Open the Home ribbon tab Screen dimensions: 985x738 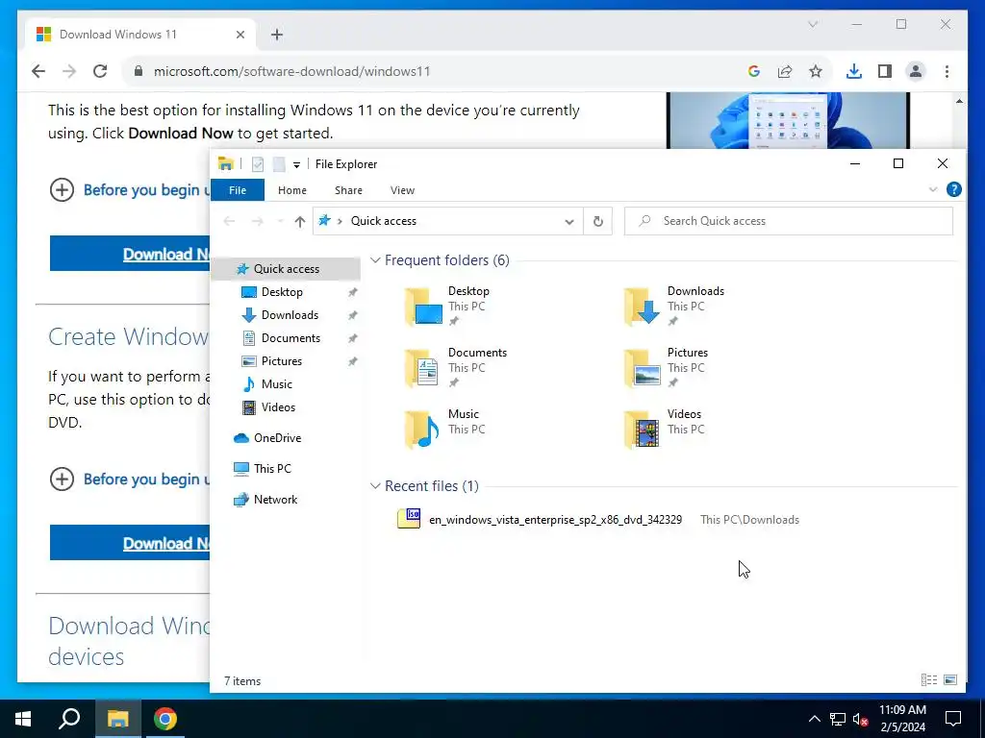tap(292, 190)
